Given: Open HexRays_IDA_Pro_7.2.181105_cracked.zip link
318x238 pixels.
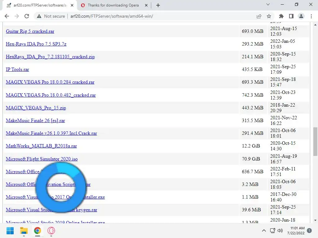Looking at the screenshot, I should 50,57.
